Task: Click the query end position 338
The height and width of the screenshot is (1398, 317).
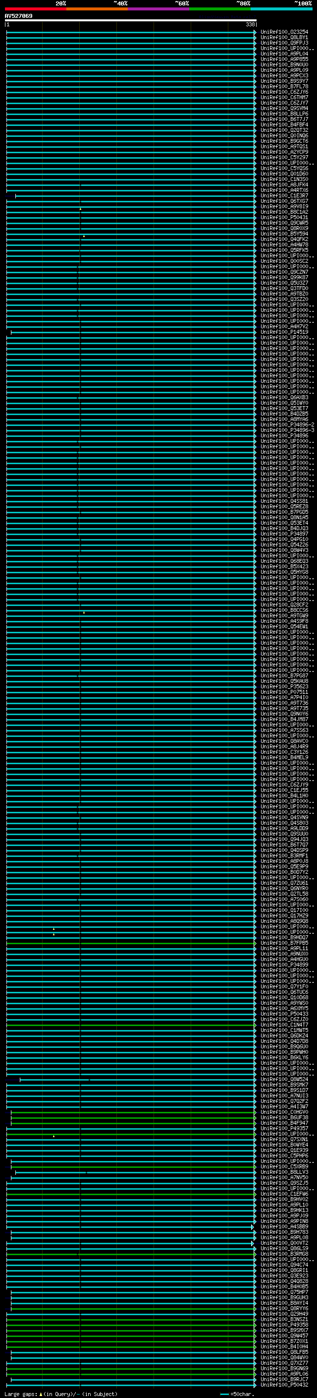Action: pyautogui.click(x=250, y=24)
